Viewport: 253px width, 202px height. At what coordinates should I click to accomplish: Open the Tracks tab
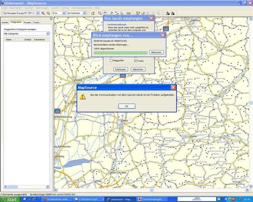pos(36,23)
